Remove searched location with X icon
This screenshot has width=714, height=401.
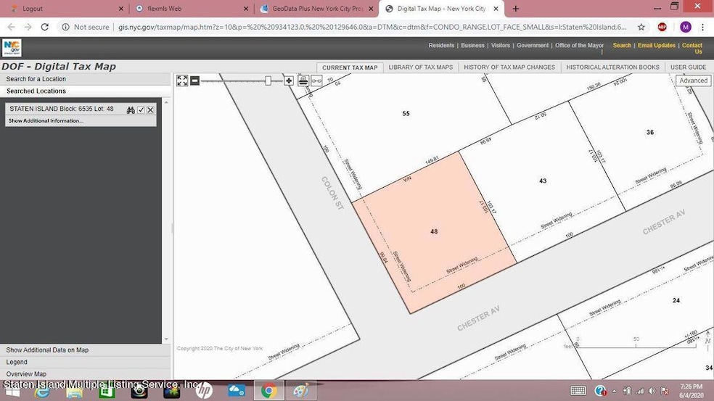point(150,109)
